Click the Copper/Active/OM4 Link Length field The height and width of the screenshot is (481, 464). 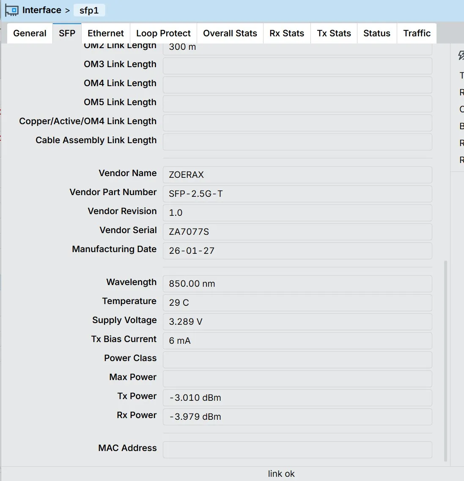coord(297,123)
